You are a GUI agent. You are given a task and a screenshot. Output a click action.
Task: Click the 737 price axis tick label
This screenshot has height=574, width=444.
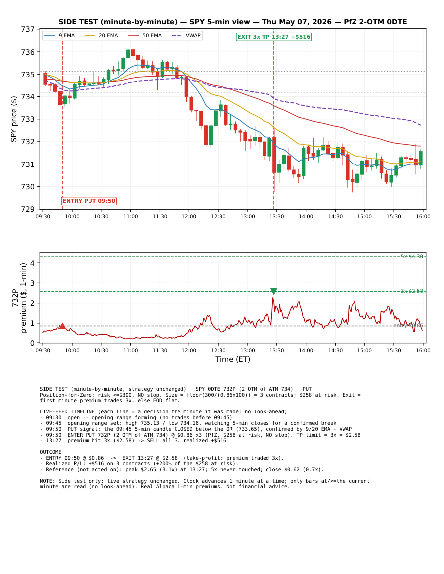(28, 29)
